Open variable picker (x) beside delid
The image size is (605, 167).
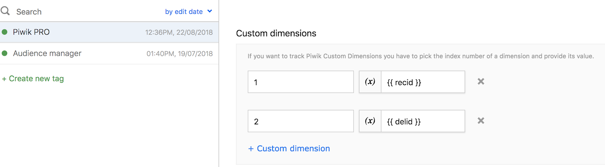click(370, 121)
